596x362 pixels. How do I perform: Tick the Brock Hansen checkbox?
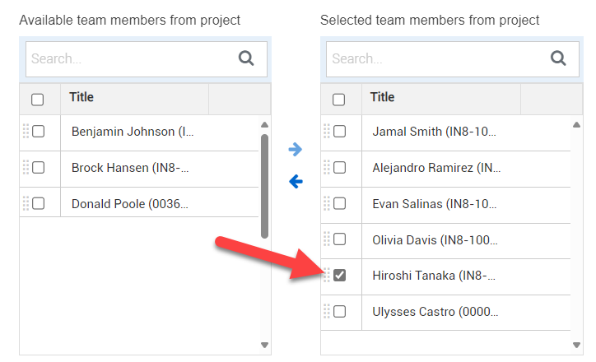(38, 167)
